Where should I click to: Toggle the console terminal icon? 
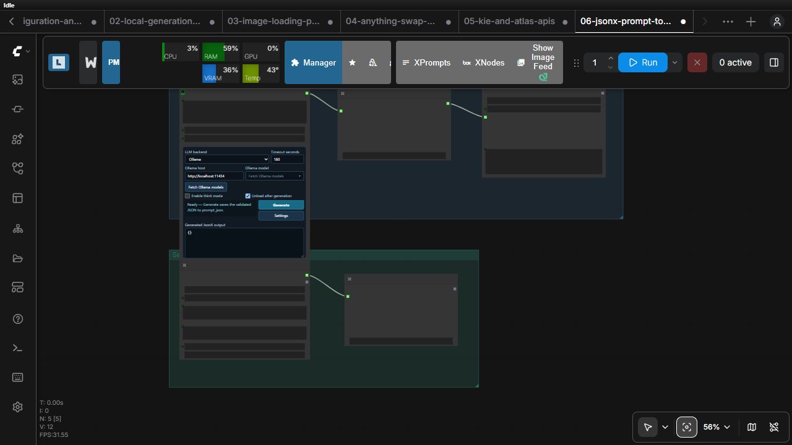click(x=17, y=348)
